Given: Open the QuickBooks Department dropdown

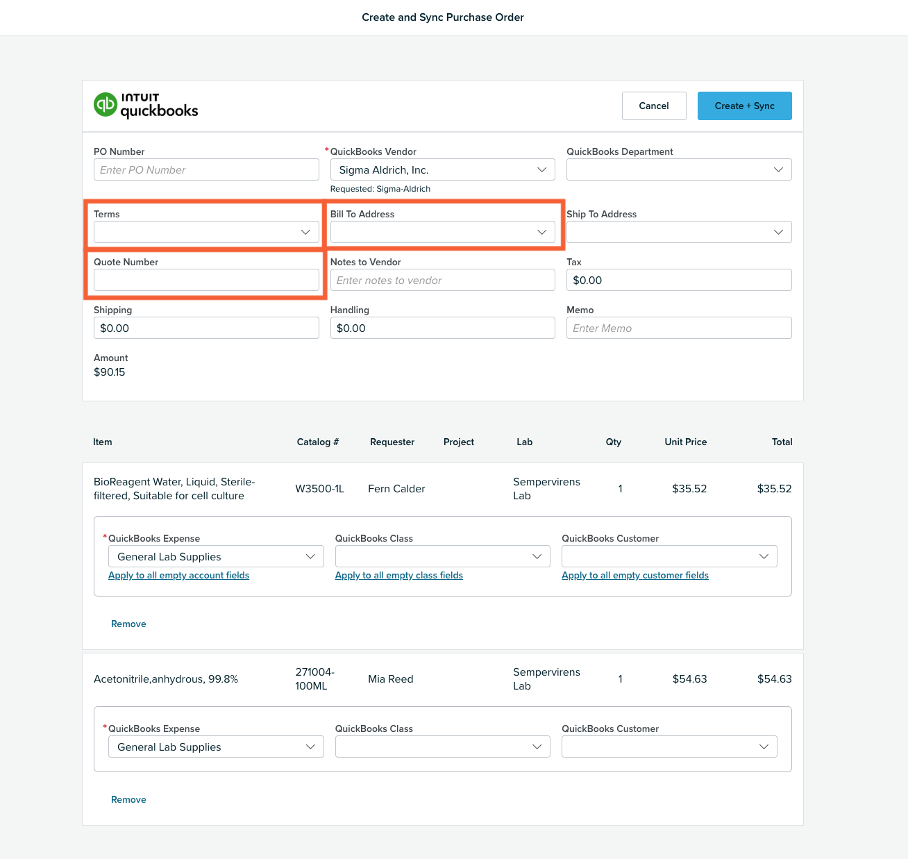Looking at the screenshot, I should pos(679,169).
